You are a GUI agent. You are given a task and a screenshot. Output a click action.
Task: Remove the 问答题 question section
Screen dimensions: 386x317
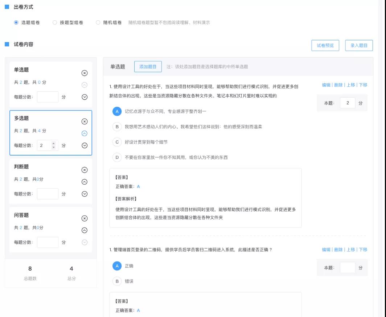point(84,218)
